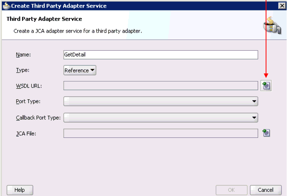
Task: Click the JCA File text field
Action: click(161, 133)
